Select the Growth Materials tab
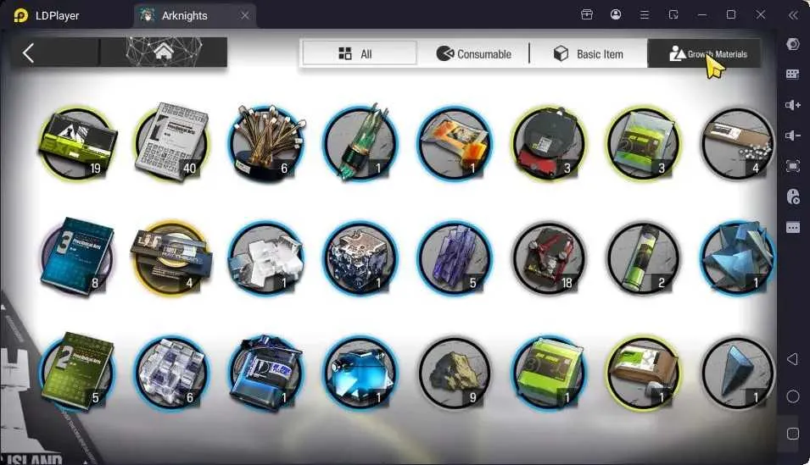The width and height of the screenshot is (810, 465). tap(704, 53)
